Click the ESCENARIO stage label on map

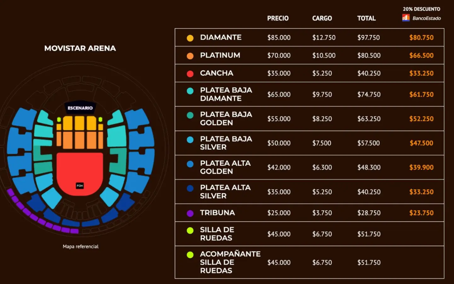point(80,108)
